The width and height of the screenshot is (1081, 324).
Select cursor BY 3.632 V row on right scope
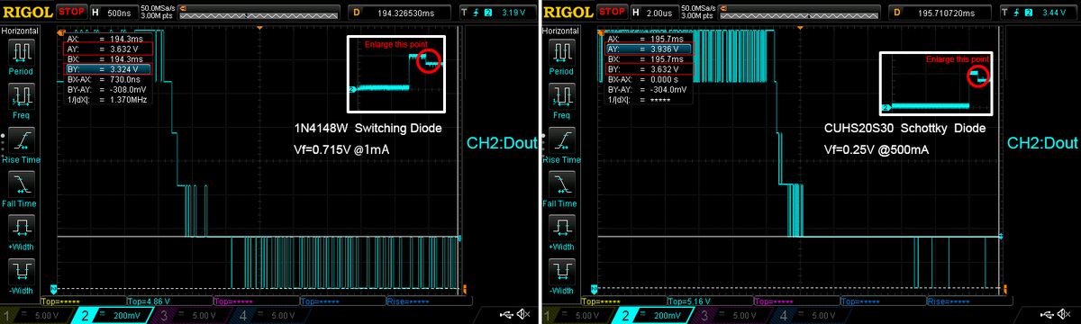[x=650, y=68]
